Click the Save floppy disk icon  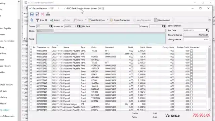(x=32, y=14)
